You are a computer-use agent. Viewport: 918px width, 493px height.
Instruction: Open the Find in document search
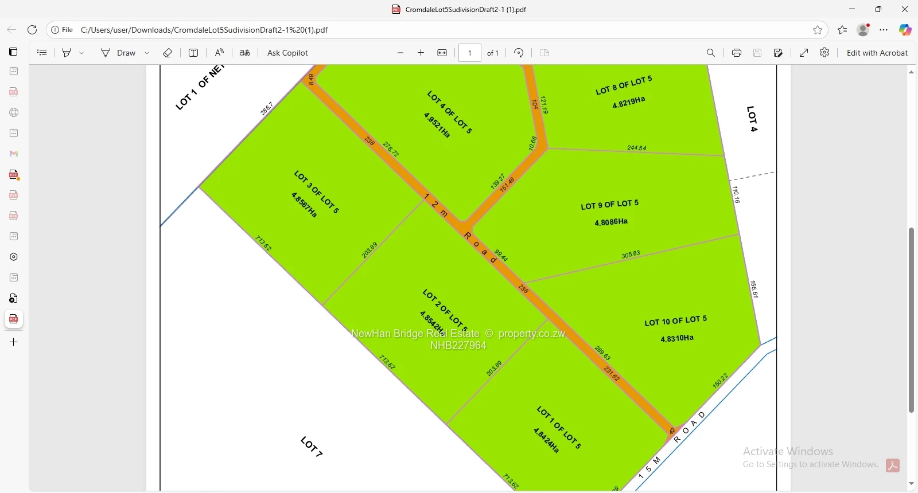tap(711, 53)
